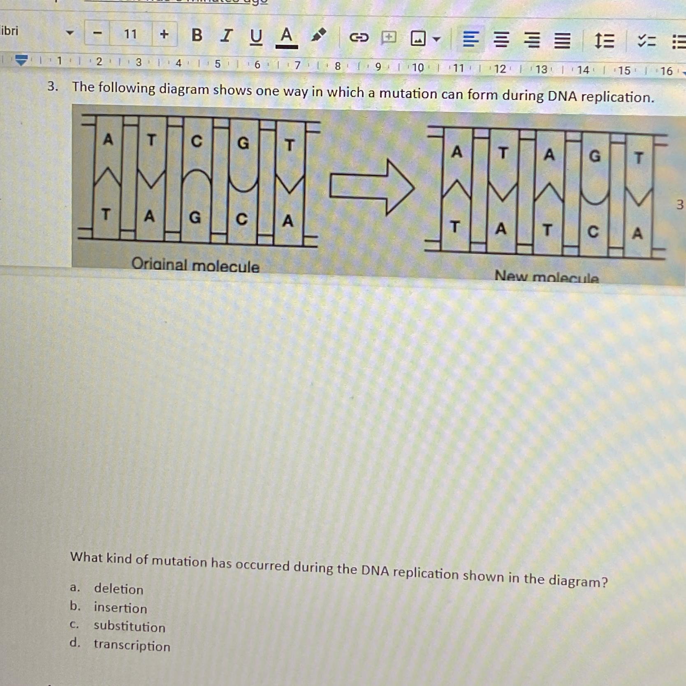
Task: Align text right
Action: tap(532, 40)
